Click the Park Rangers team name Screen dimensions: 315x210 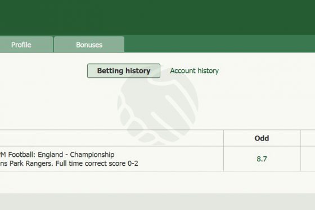tap(31, 164)
